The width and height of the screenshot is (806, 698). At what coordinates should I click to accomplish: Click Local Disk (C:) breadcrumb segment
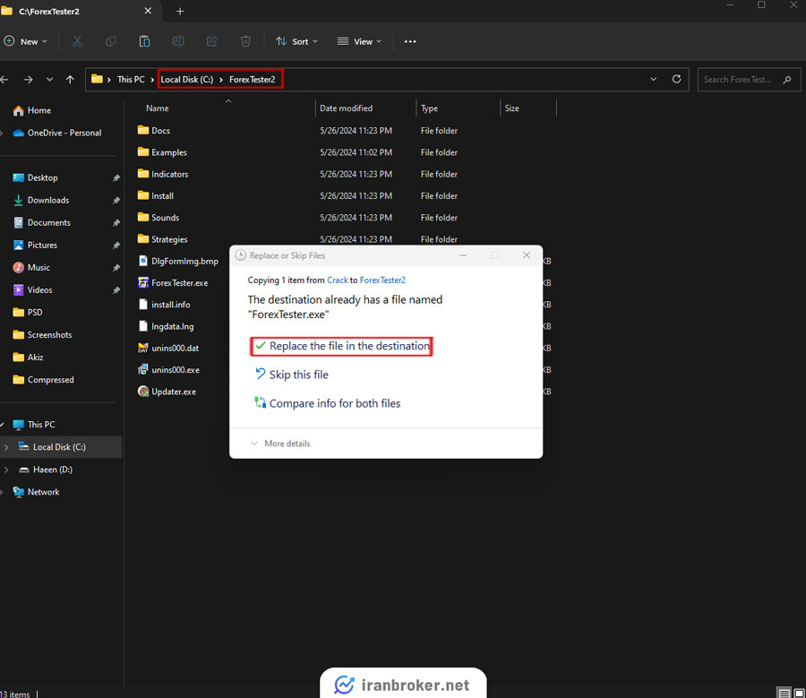186,80
